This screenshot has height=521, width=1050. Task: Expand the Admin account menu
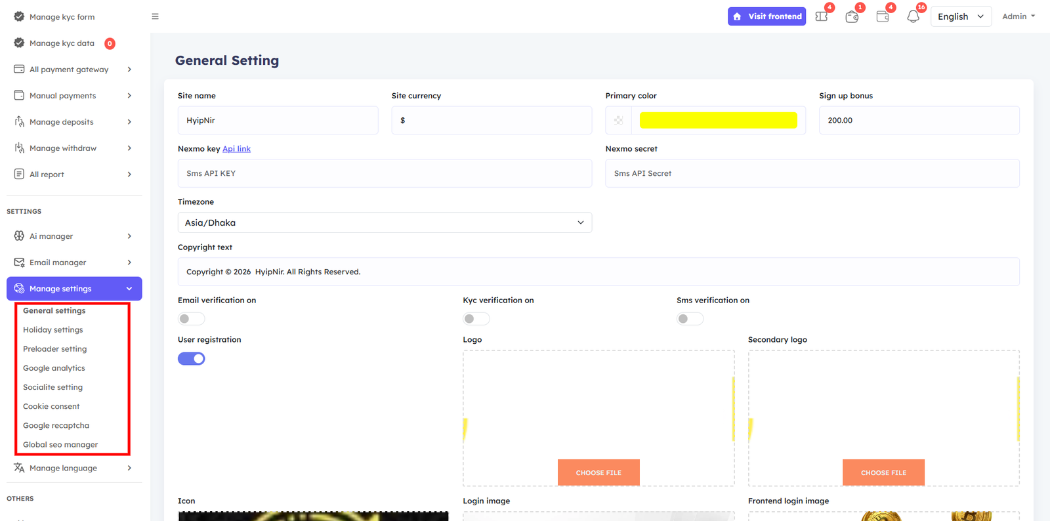[1018, 16]
